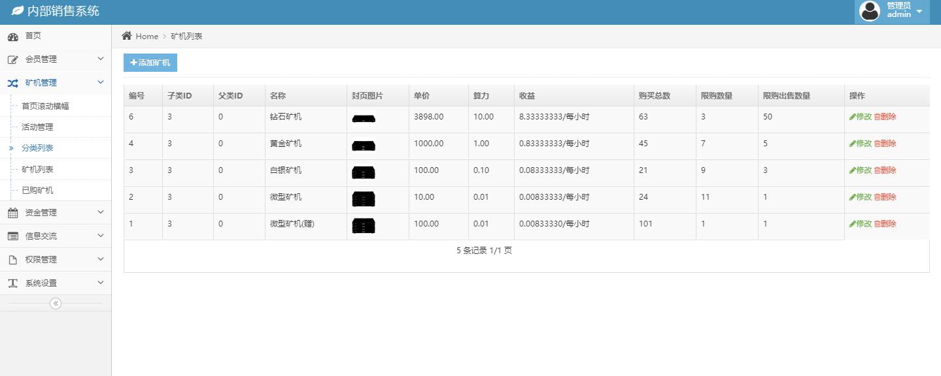Click the admin avatar in the top bar
This screenshot has width=941, height=376.
click(x=870, y=11)
